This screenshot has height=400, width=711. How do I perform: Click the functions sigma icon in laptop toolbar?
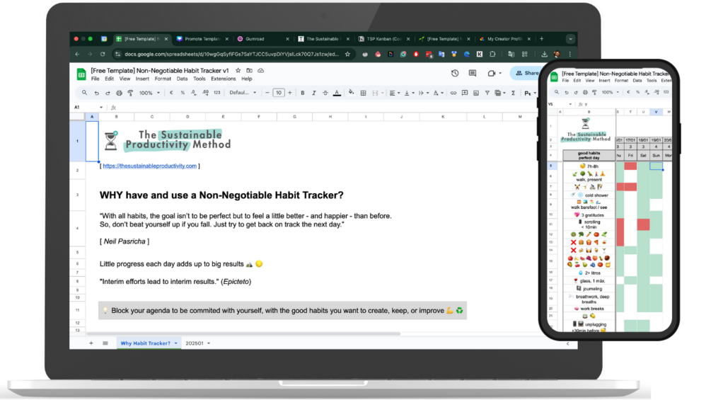tap(514, 93)
